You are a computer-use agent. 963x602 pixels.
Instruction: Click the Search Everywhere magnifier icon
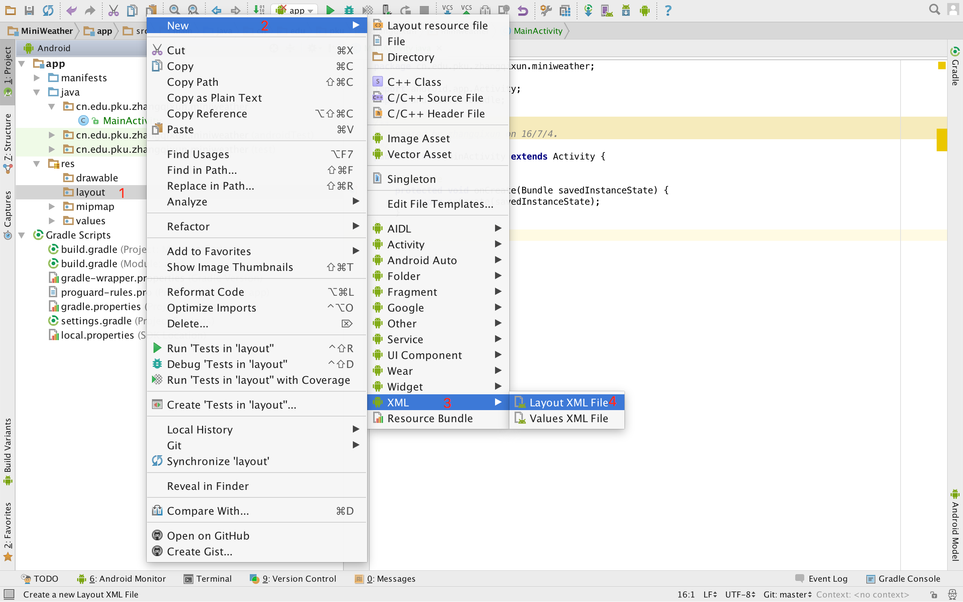click(x=934, y=9)
